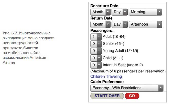Click arrow icon next to Child count
170x106 pixels.
(x=99, y=58)
